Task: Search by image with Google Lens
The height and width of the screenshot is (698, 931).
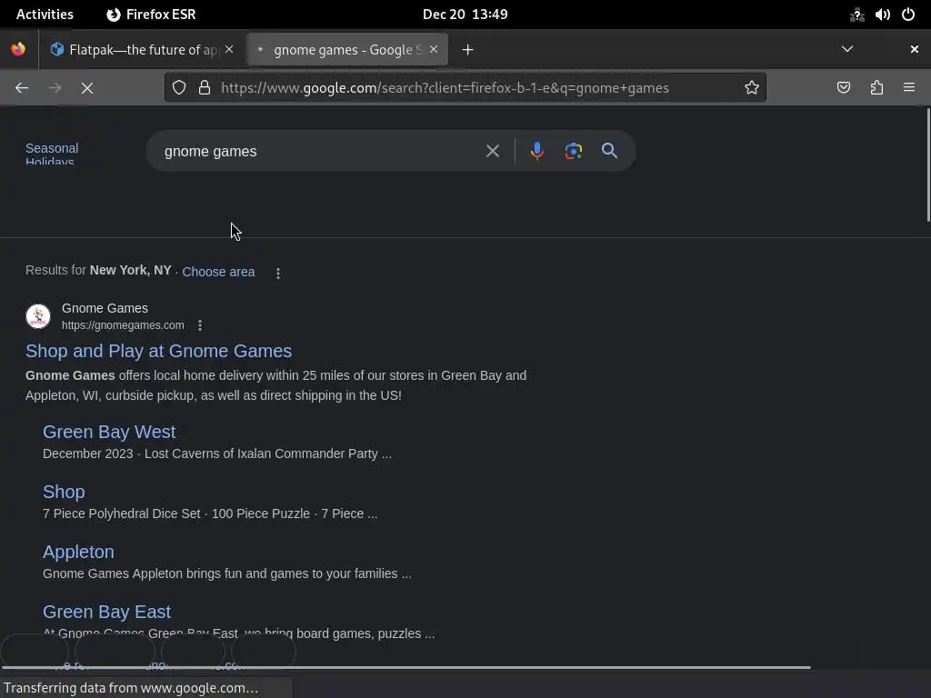Action: coord(573,151)
